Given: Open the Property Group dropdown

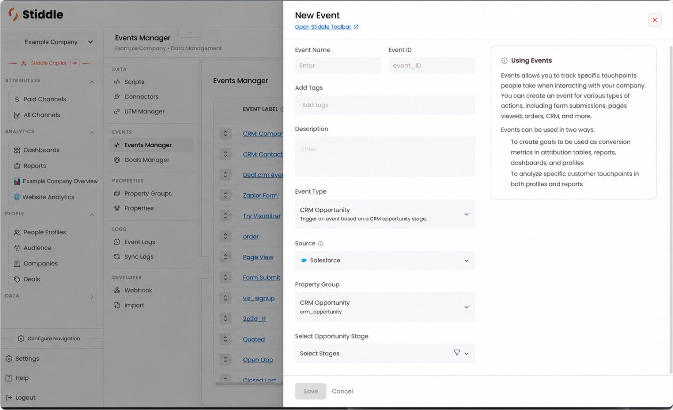Looking at the screenshot, I should pos(385,307).
